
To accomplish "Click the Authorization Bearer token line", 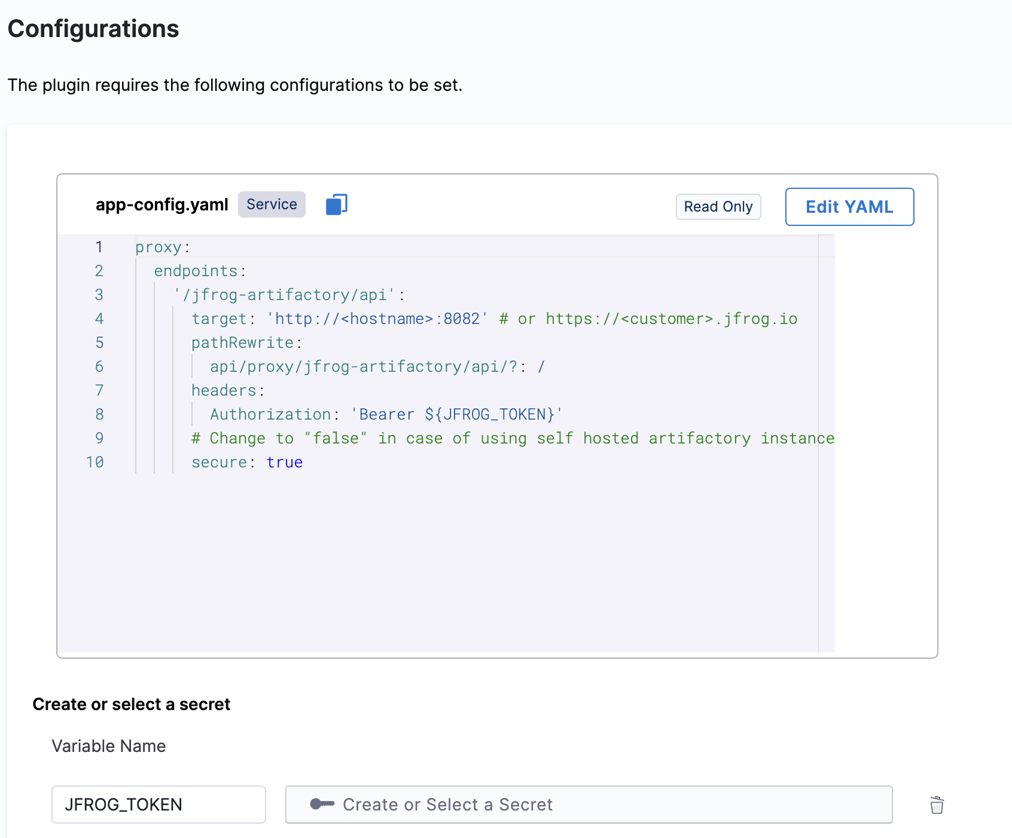I will click(x=386, y=415).
